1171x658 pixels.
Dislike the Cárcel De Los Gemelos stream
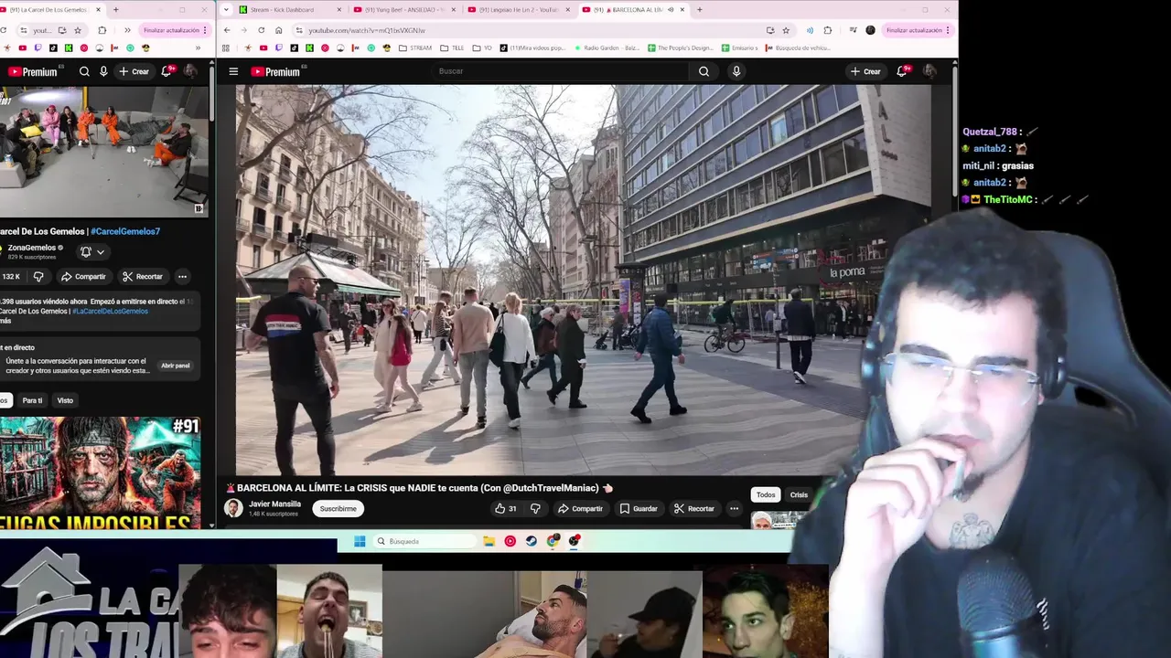38,277
